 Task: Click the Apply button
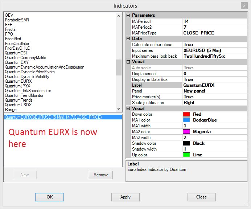point(126,197)
